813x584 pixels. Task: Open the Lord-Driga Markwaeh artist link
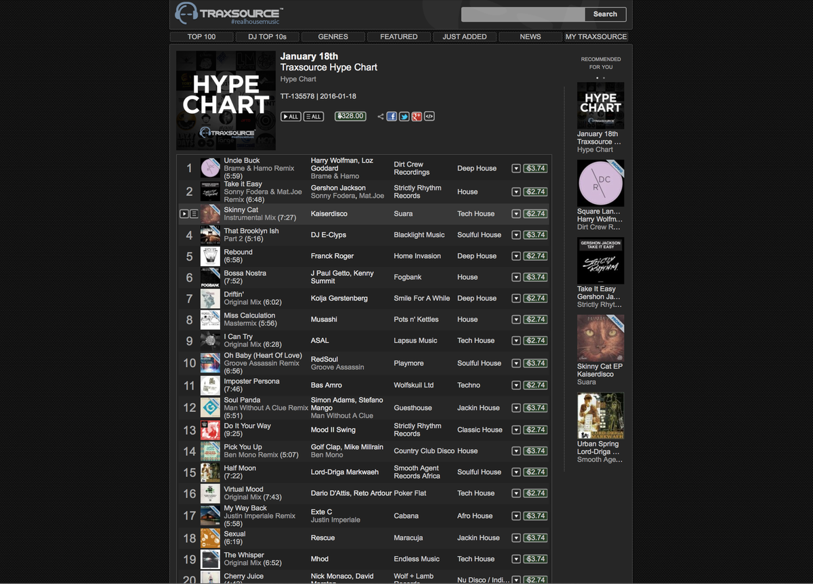coord(345,472)
